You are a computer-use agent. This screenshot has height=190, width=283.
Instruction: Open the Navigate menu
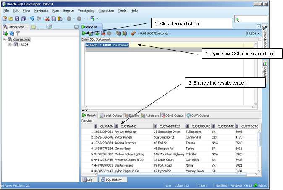[41, 10]
